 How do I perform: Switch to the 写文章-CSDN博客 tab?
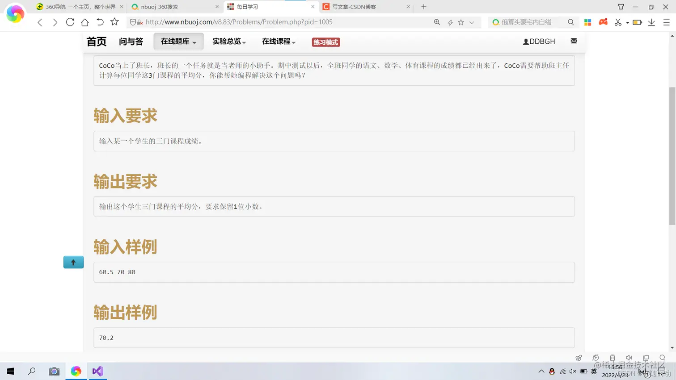tap(366, 7)
